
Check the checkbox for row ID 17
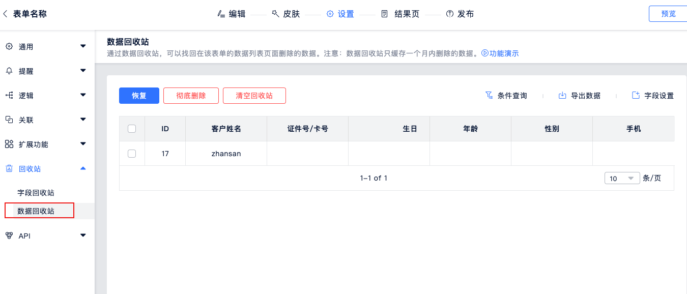click(132, 153)
